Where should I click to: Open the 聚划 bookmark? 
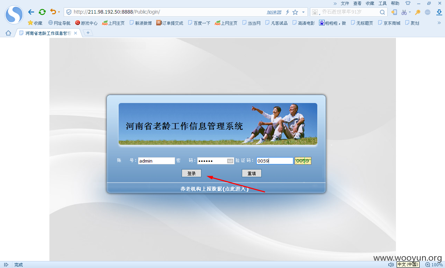click(x=412, y=23)
